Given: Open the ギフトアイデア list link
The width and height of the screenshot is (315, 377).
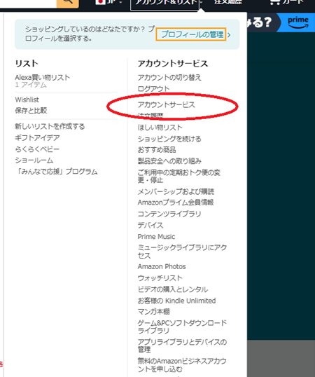Looking at the screenshot, I should tap(37, 138).
